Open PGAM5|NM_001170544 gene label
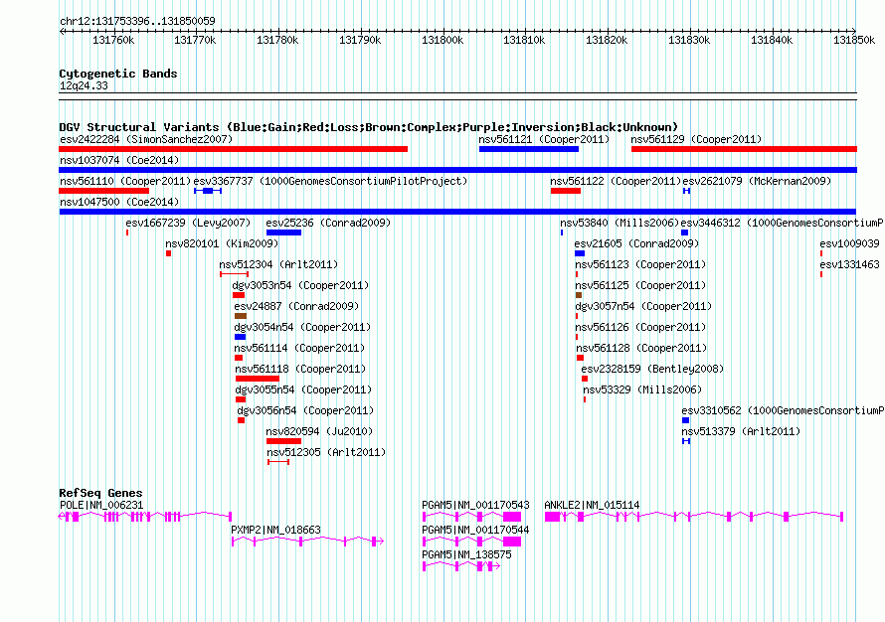This screenshot has width=885, height=622. (475, 530)
